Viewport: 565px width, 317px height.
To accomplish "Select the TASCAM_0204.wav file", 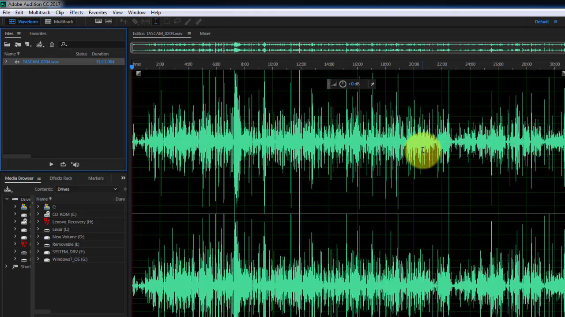I will pos(41,62).
